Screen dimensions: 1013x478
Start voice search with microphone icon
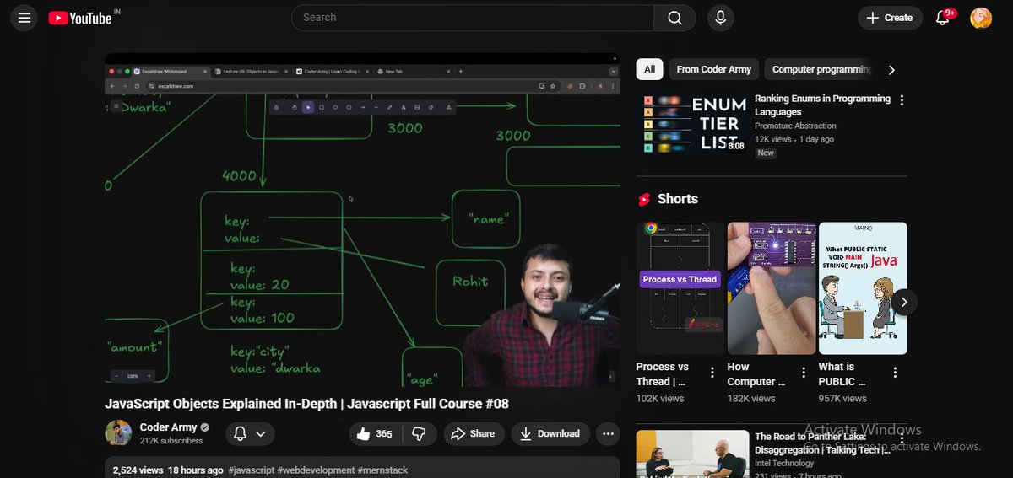[x=720, y=18]
